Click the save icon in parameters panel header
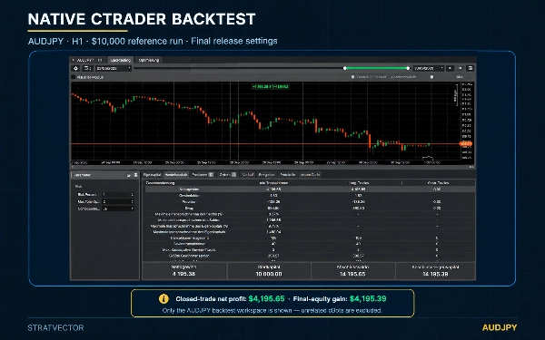 (135, 175)
